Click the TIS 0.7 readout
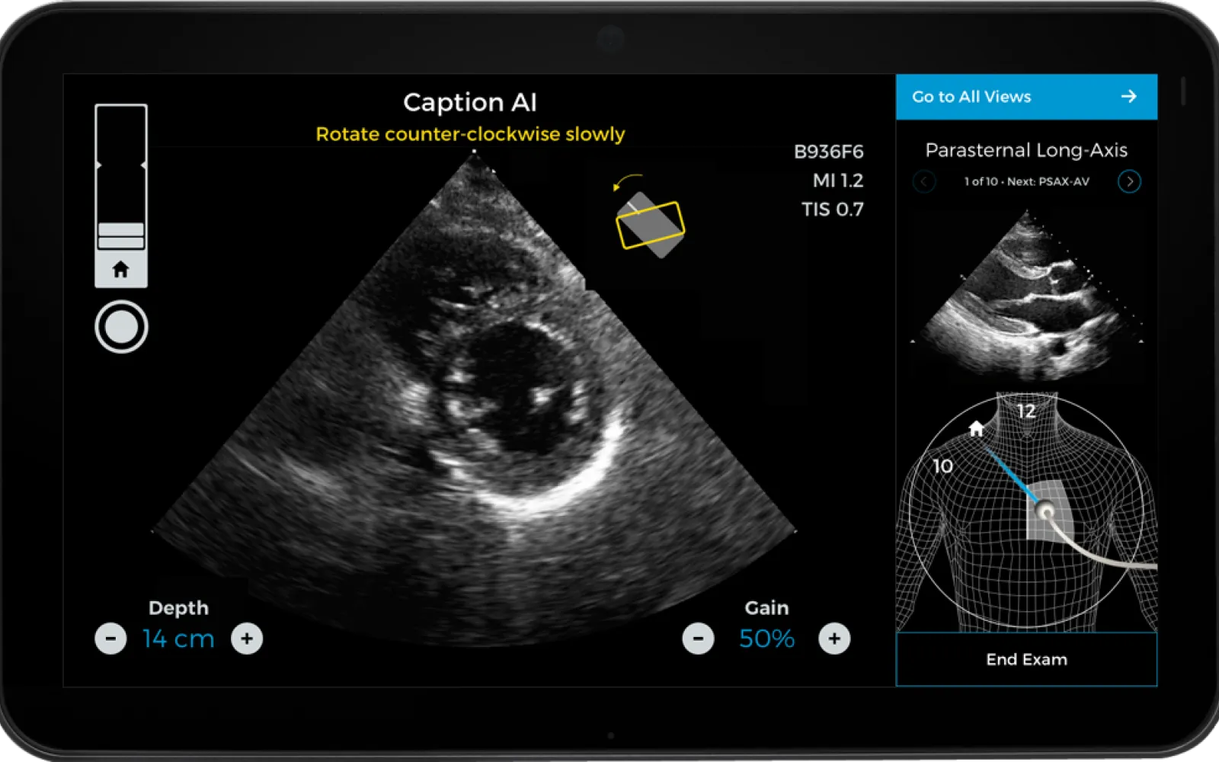Screen dimensions: 1219x762 click(833, 210)
